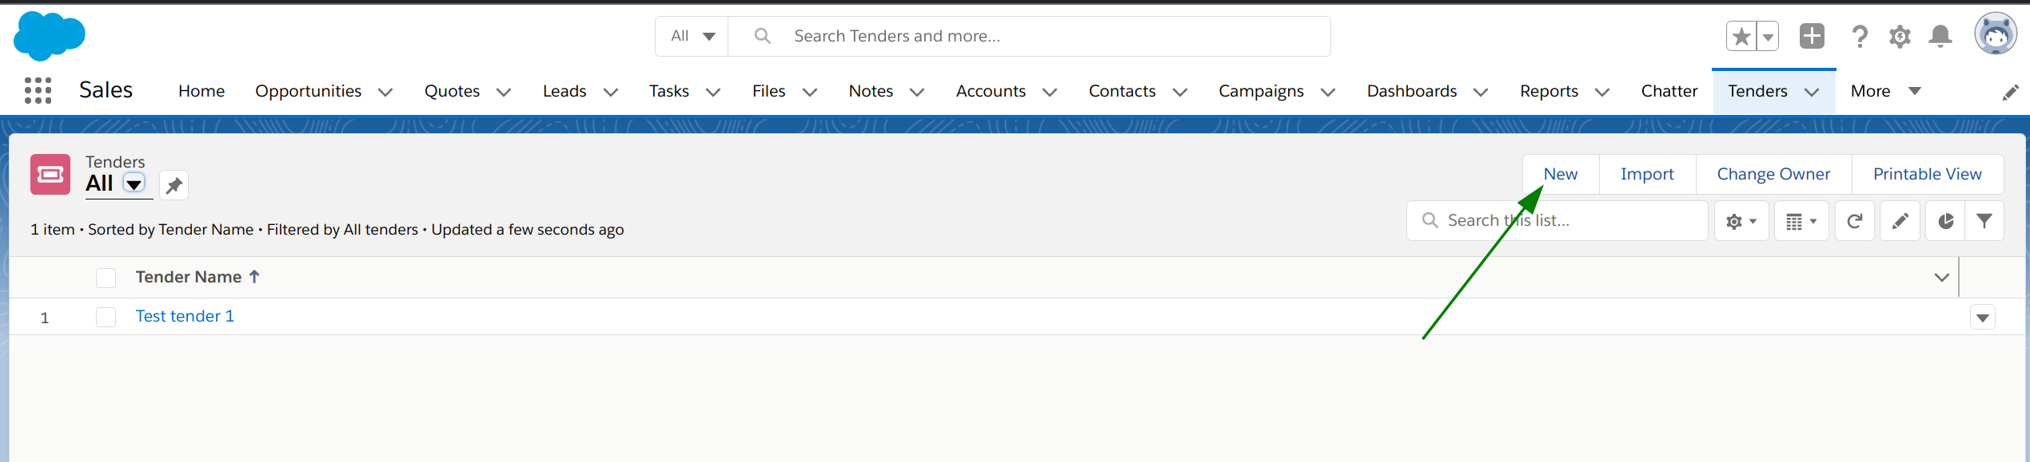Click the New button
Viewport: 2030px width, 462px height.
[x=1560, y=174]
